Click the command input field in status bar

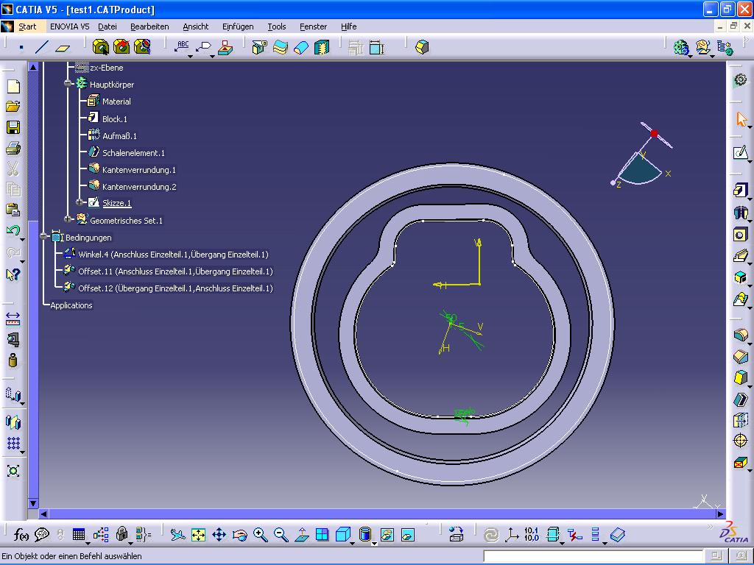[x=593, y=556]
